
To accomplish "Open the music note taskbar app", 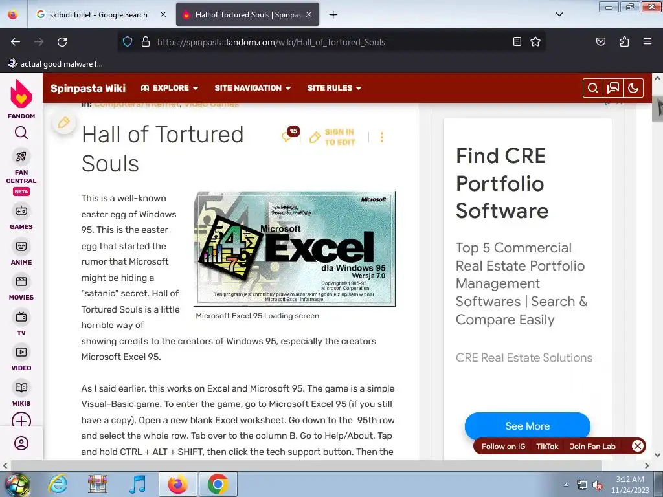I will (137, 484).
